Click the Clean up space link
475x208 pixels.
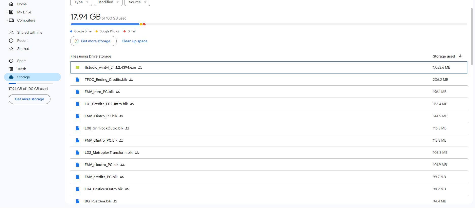click(x=134, y=41)
